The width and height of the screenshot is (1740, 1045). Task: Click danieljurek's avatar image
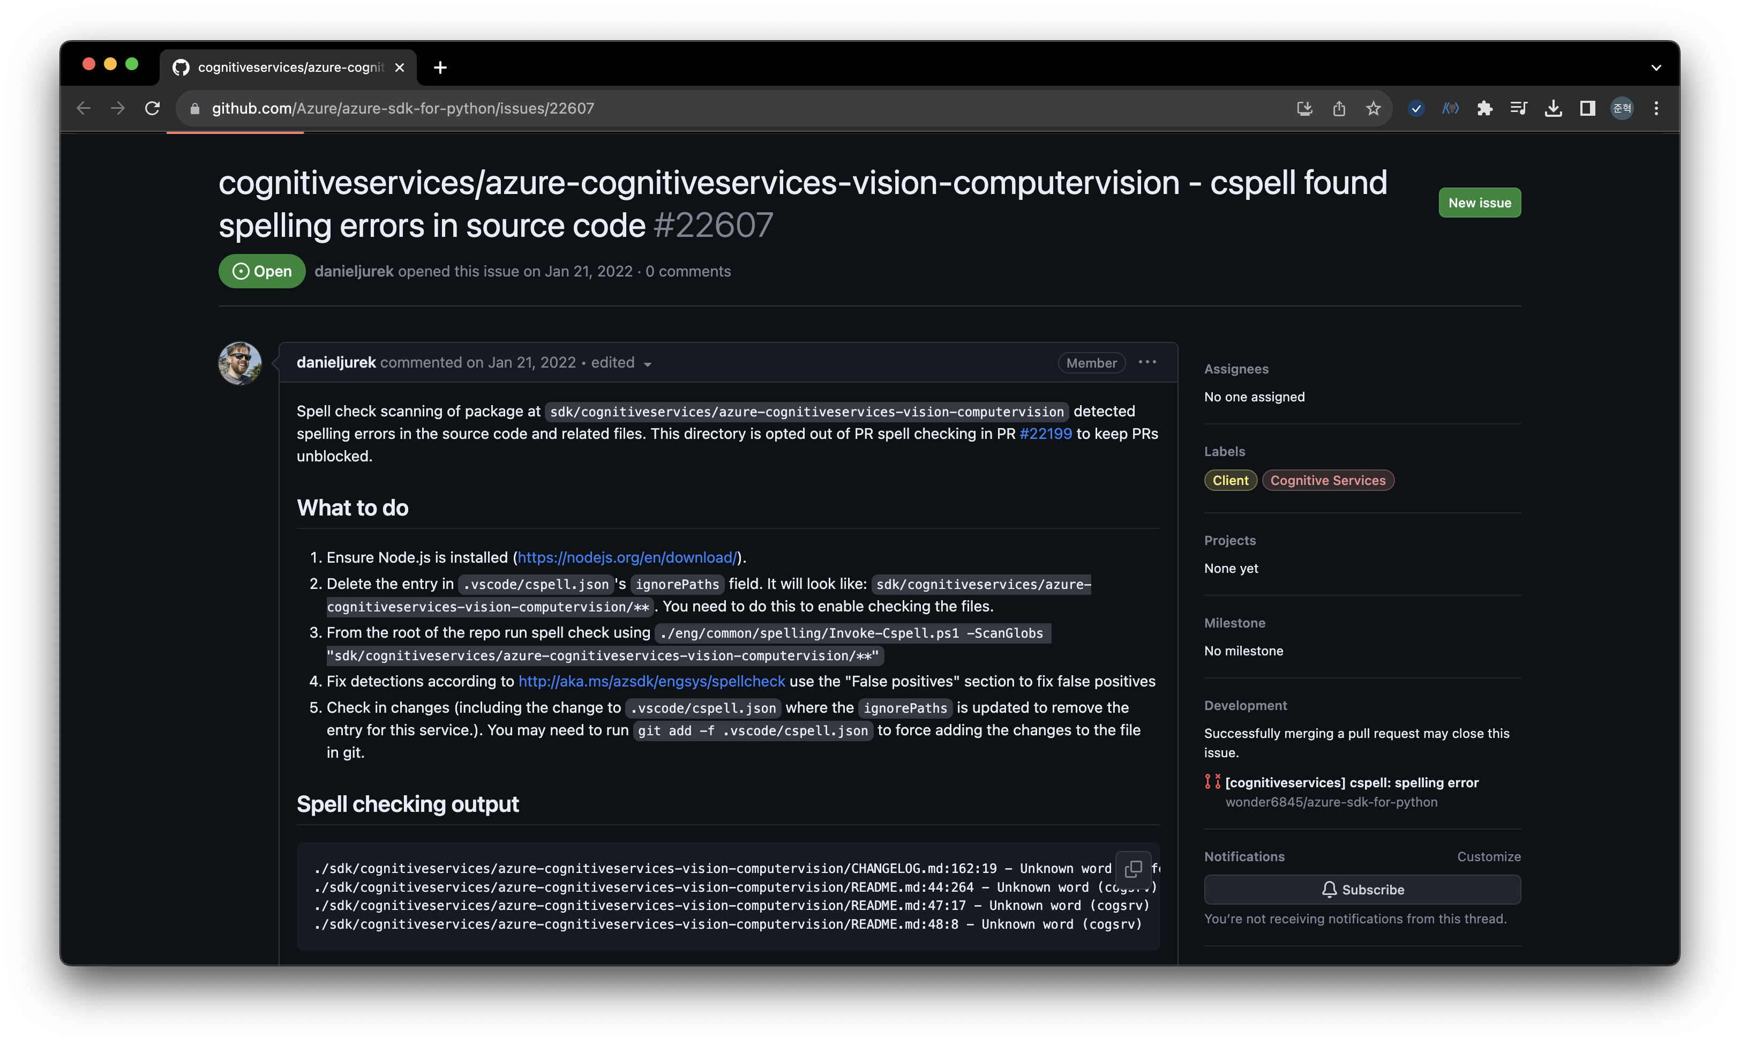pyautogui.click(x=240, y=363)
